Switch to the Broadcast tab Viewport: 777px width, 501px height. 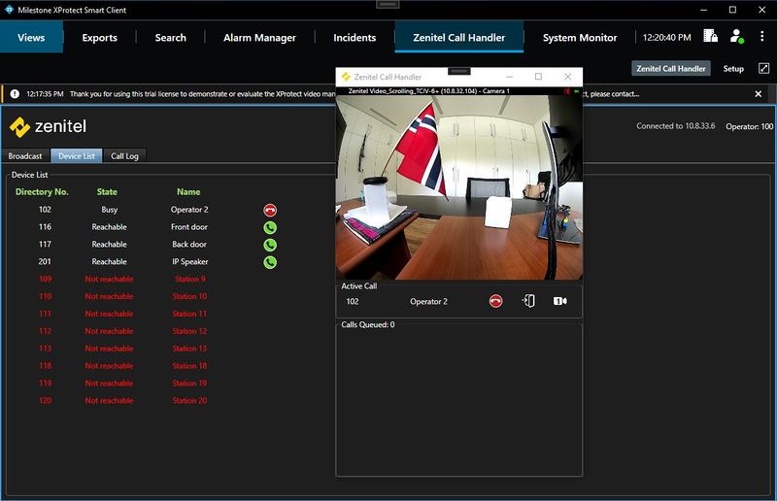(x=25, y=156)
